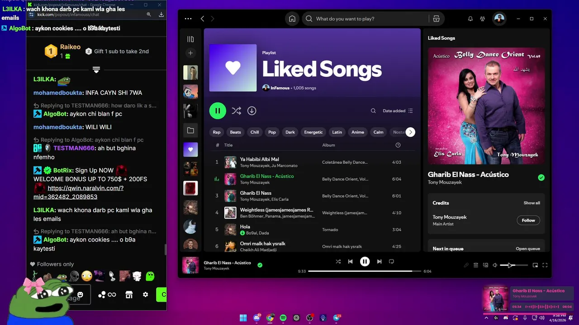Open Friend Activity icon in Spotify header

pos(483,19)
